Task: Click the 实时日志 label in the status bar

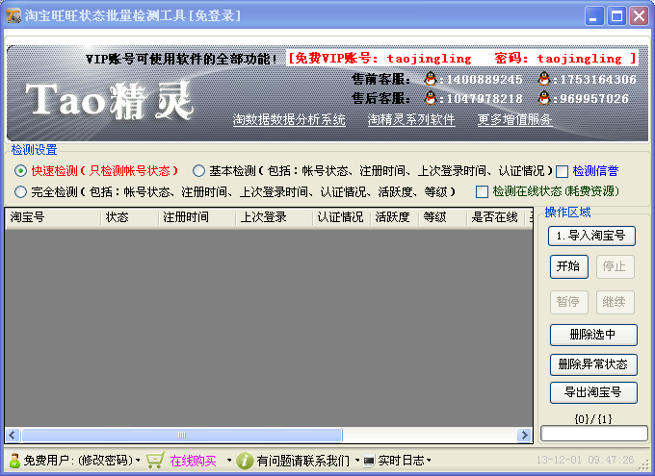Action: pos(401,461)
